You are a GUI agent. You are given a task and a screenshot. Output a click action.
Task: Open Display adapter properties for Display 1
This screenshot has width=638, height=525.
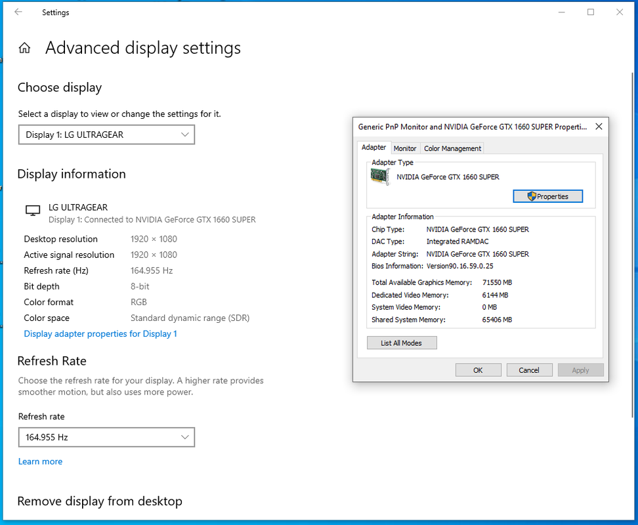click(x=100, y=334)
